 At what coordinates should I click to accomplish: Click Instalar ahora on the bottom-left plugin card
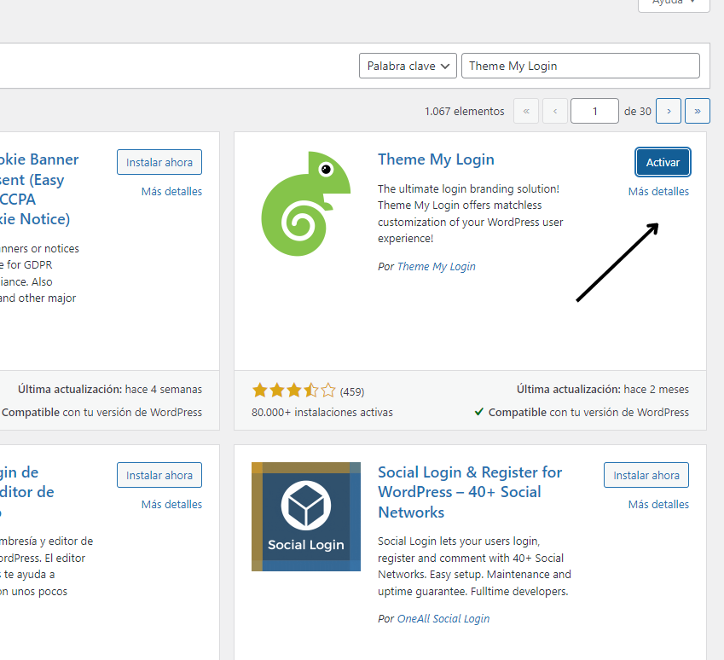tap(159, 475)
